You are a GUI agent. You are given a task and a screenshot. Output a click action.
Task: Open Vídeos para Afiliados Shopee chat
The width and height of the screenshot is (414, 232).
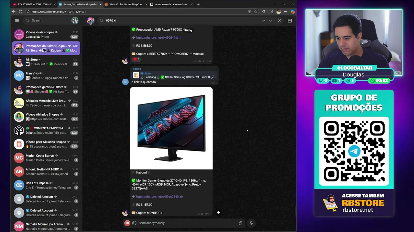pyautogui.click(x=46, y=144)
